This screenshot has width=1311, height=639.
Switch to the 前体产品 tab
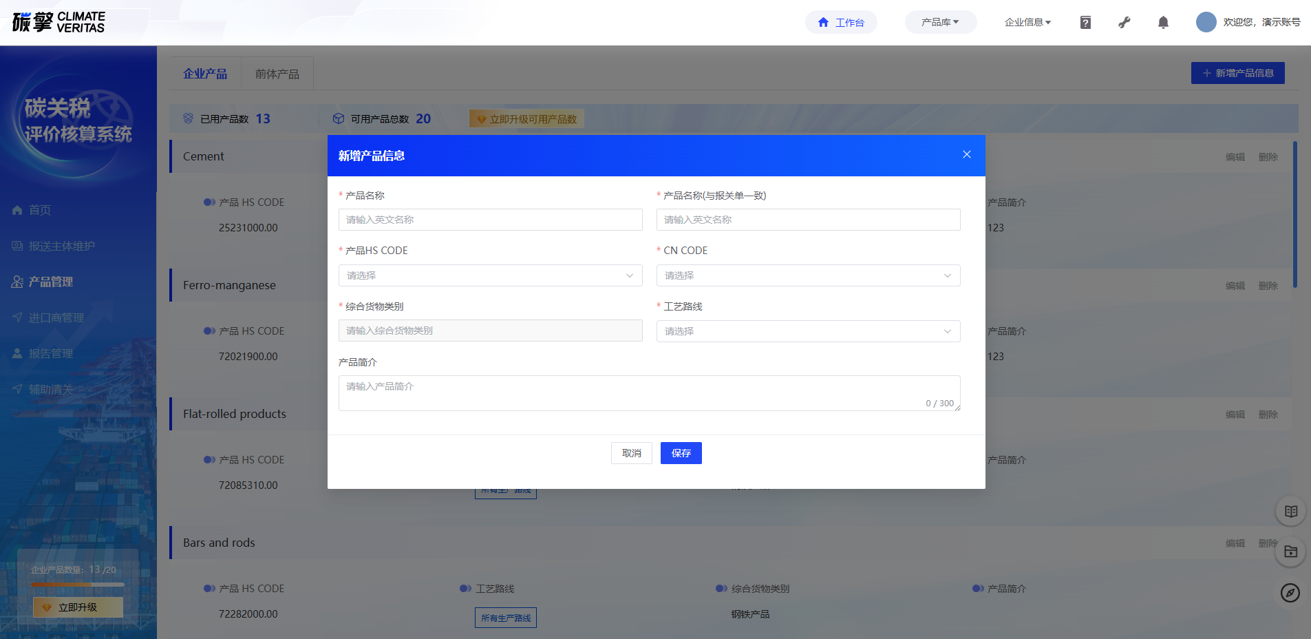[277, 74]
